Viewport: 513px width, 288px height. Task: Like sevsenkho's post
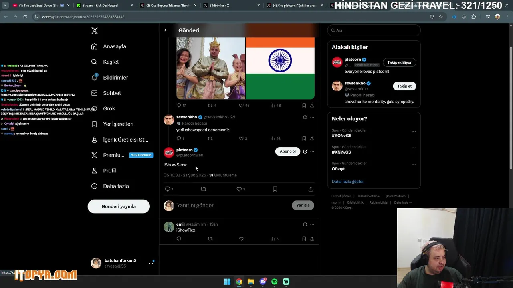pyautogui.click(x=241, y=138)
